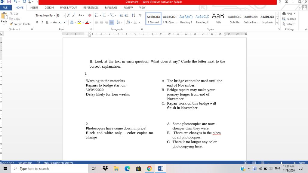Switch to Web Layout view
308x173 pixels.
(262, 163)
